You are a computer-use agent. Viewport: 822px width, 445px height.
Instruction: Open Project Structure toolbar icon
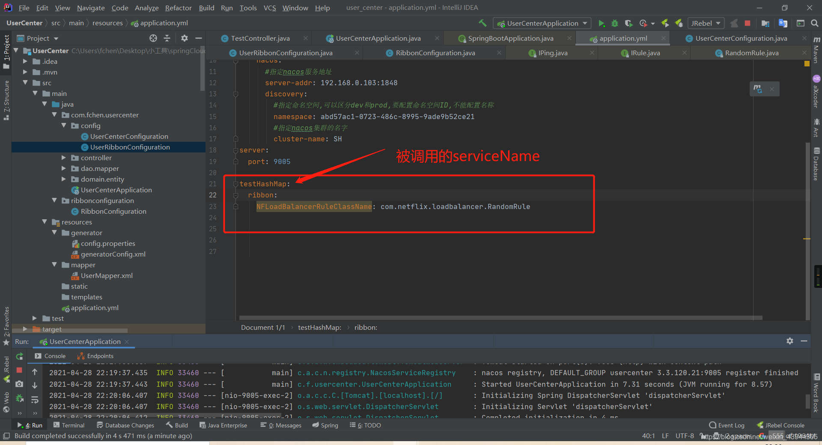[765, 23]
